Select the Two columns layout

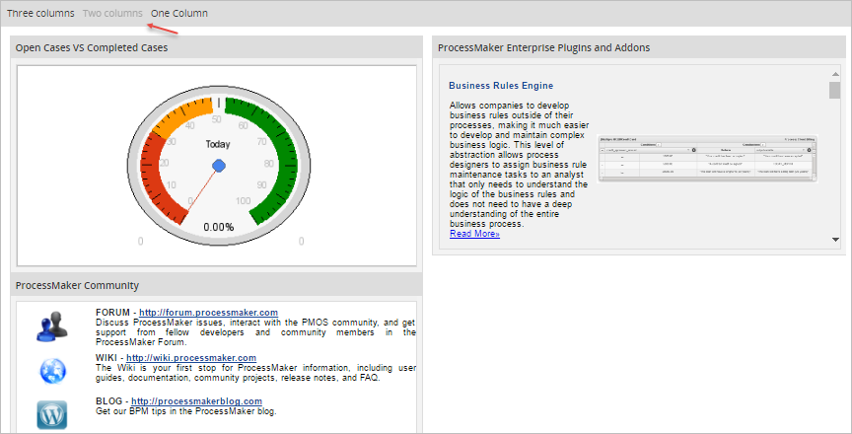(x=112, y=14)
